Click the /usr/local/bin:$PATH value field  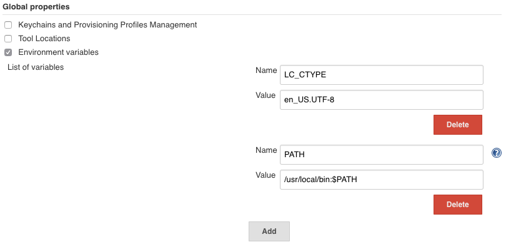click(382, 180)
